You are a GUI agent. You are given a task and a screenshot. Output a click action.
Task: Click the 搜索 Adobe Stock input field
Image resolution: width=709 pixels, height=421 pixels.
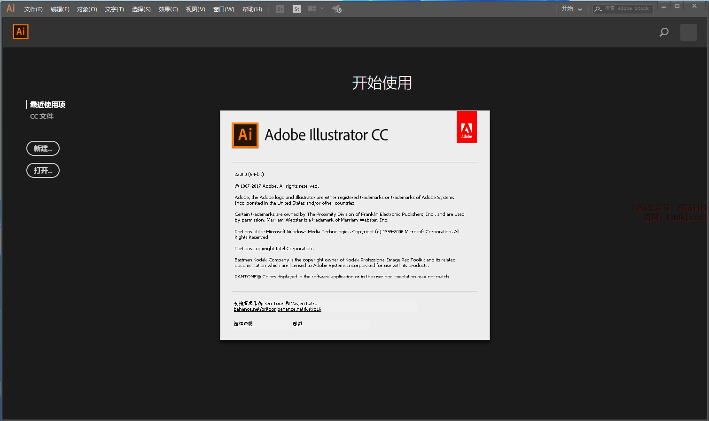628,9
